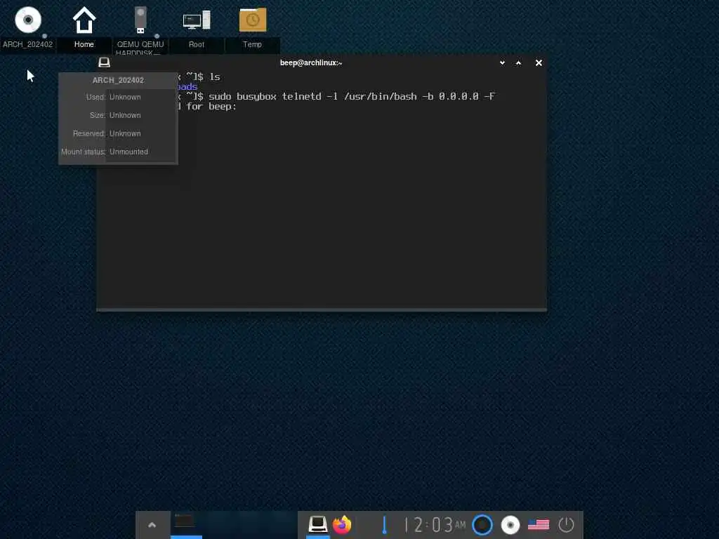Click 'Unmounted' mount status value
The height and width of the screenshot is (539, 719).
[129, 152]
